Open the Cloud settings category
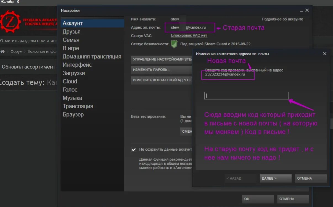333x207 pixels. pyautogui.click(x=92, y=82)
